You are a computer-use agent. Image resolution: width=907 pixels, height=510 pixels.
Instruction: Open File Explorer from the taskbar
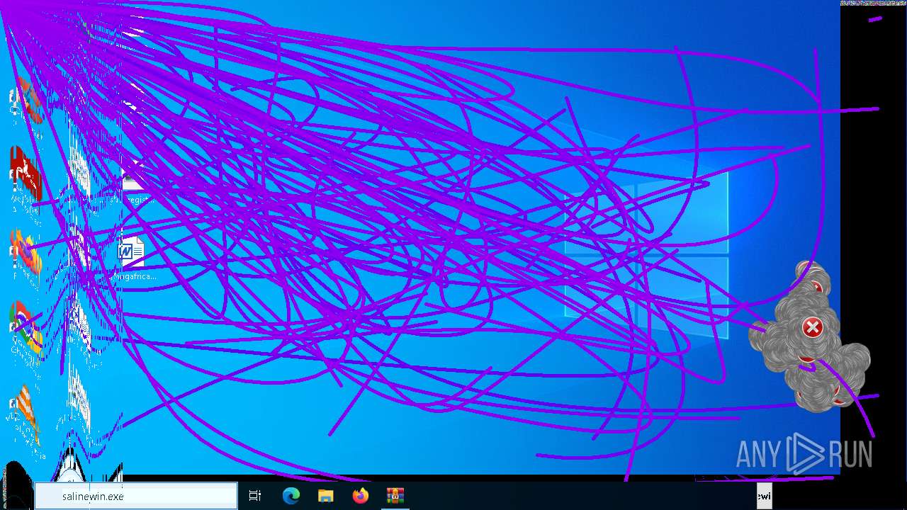point(325,496)
